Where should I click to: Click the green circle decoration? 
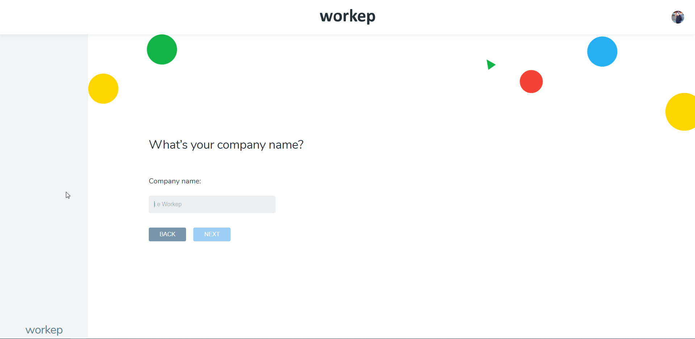tap(162, 50)
